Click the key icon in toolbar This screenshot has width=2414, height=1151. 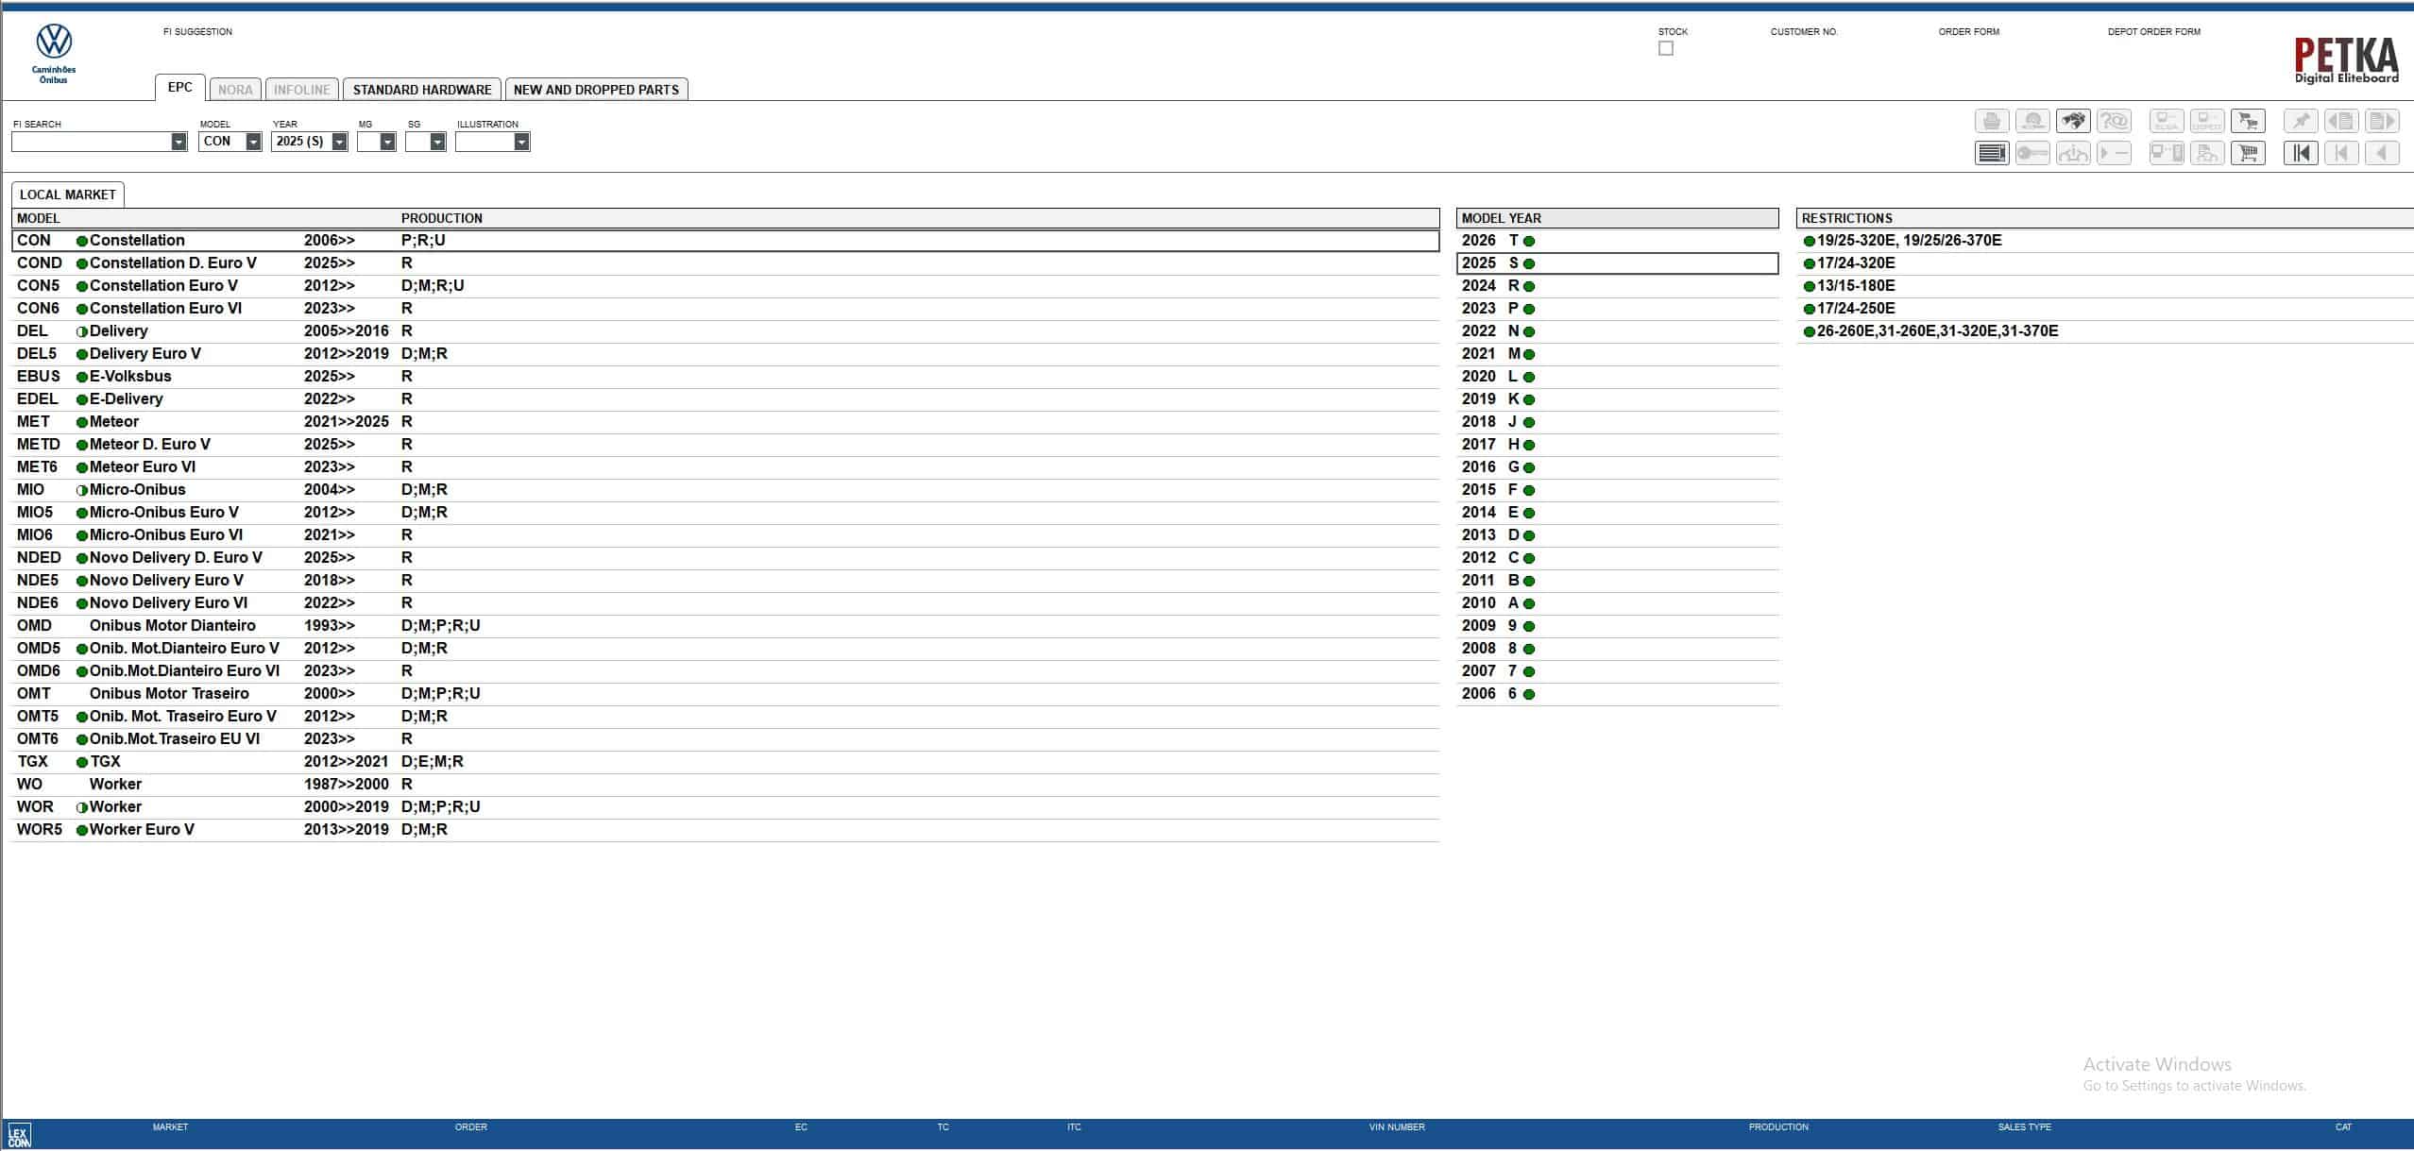(2032, 153)
